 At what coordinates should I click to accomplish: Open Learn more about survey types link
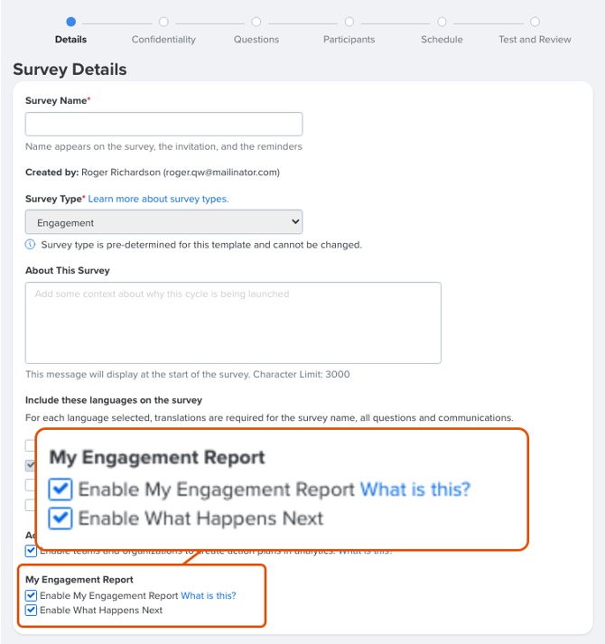(159, 199)
